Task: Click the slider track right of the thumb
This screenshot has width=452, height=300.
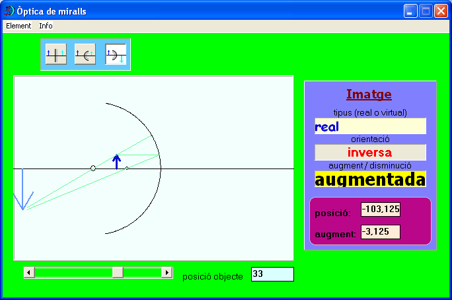Action: (x=142, y=272)
